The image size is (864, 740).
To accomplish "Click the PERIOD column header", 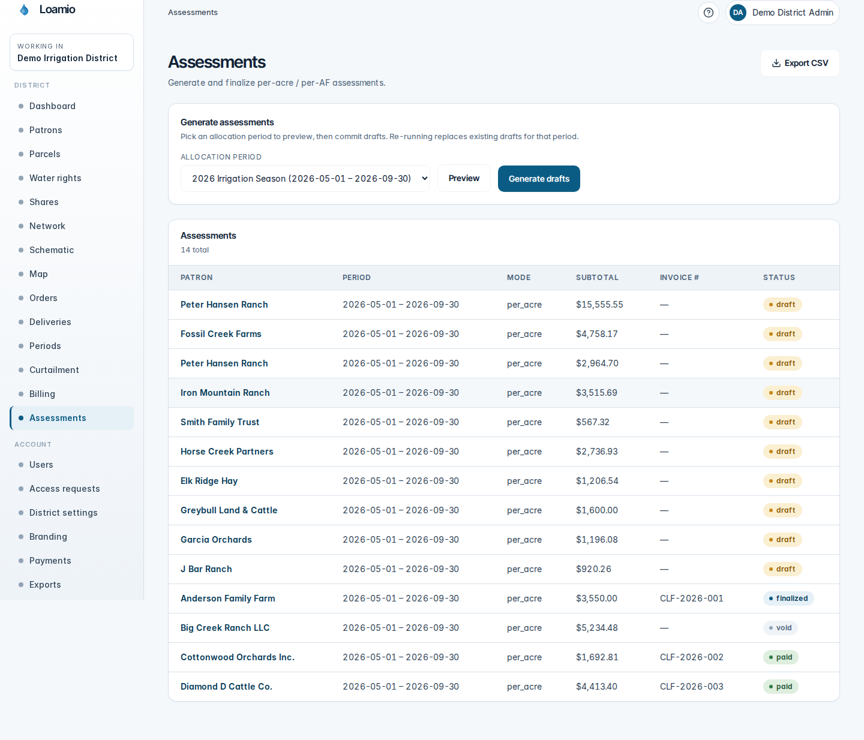I will coord(356,278).
